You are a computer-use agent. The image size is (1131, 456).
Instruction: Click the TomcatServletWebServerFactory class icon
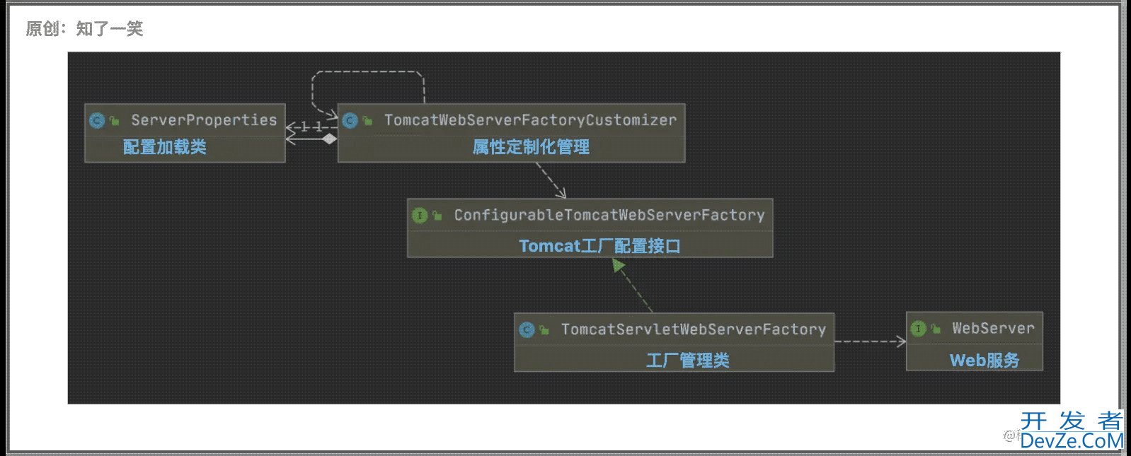click(x=527, y=329)
